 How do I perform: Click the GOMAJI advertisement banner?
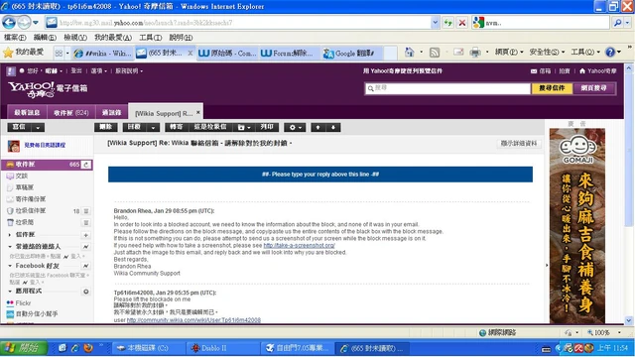pos(577,225)
